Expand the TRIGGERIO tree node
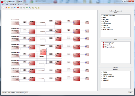The width and height of the screenshot is (135, 96). coord(102,28)
